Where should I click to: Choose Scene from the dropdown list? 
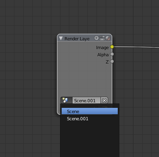[x=90, y=111]
